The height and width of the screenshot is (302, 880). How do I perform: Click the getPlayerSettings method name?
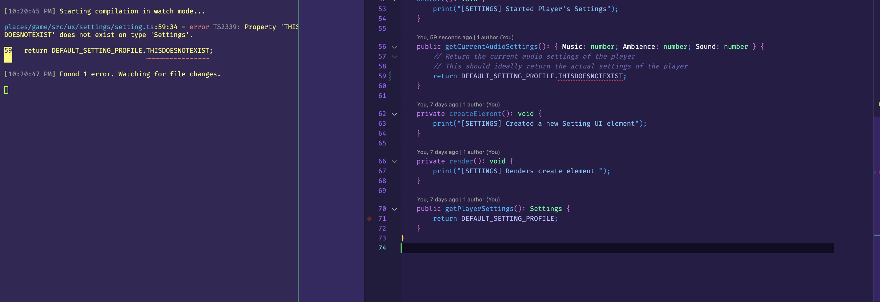click(x=479, y=209)
